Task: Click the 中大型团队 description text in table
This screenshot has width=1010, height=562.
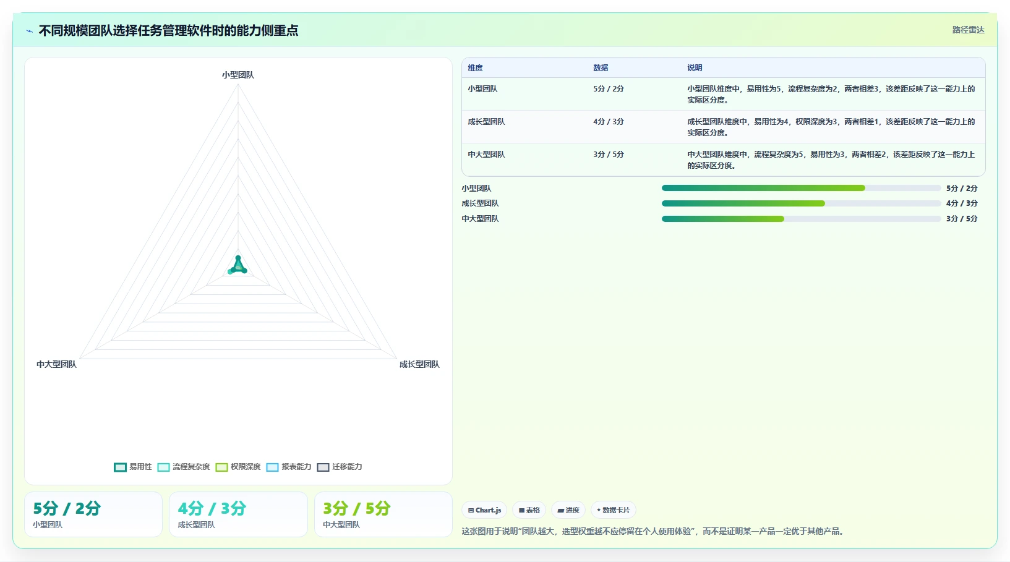Action: (x=831, y=160)
